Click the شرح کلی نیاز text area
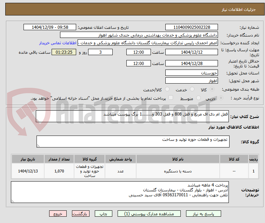265x223 pixels. (132, 116)
